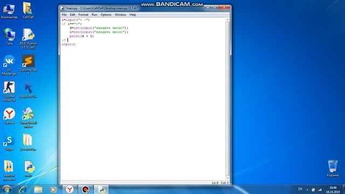Click the IDLE window title bar icon
The width and height of the screenshot is (345, 194).
[63, 9]
